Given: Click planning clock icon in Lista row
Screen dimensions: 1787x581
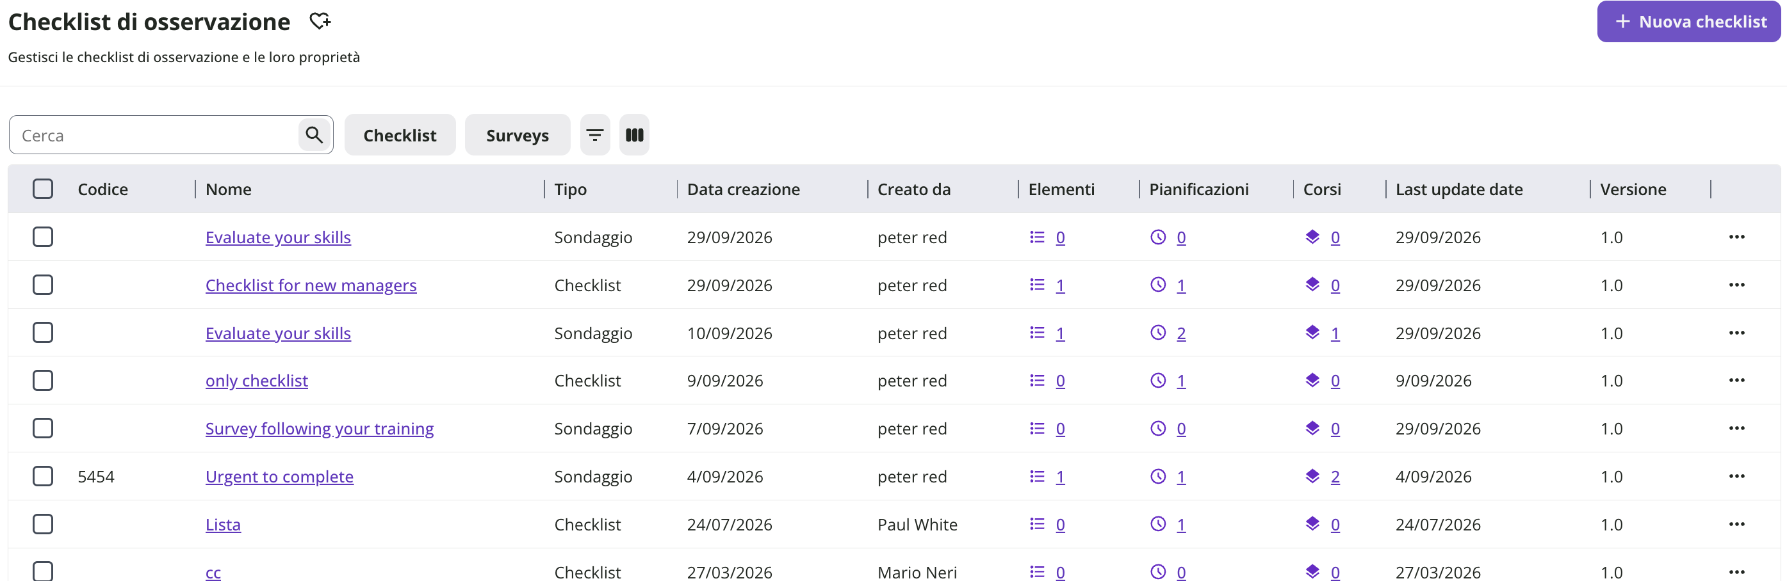Looking at the screenshot, I should [1158, 524].
